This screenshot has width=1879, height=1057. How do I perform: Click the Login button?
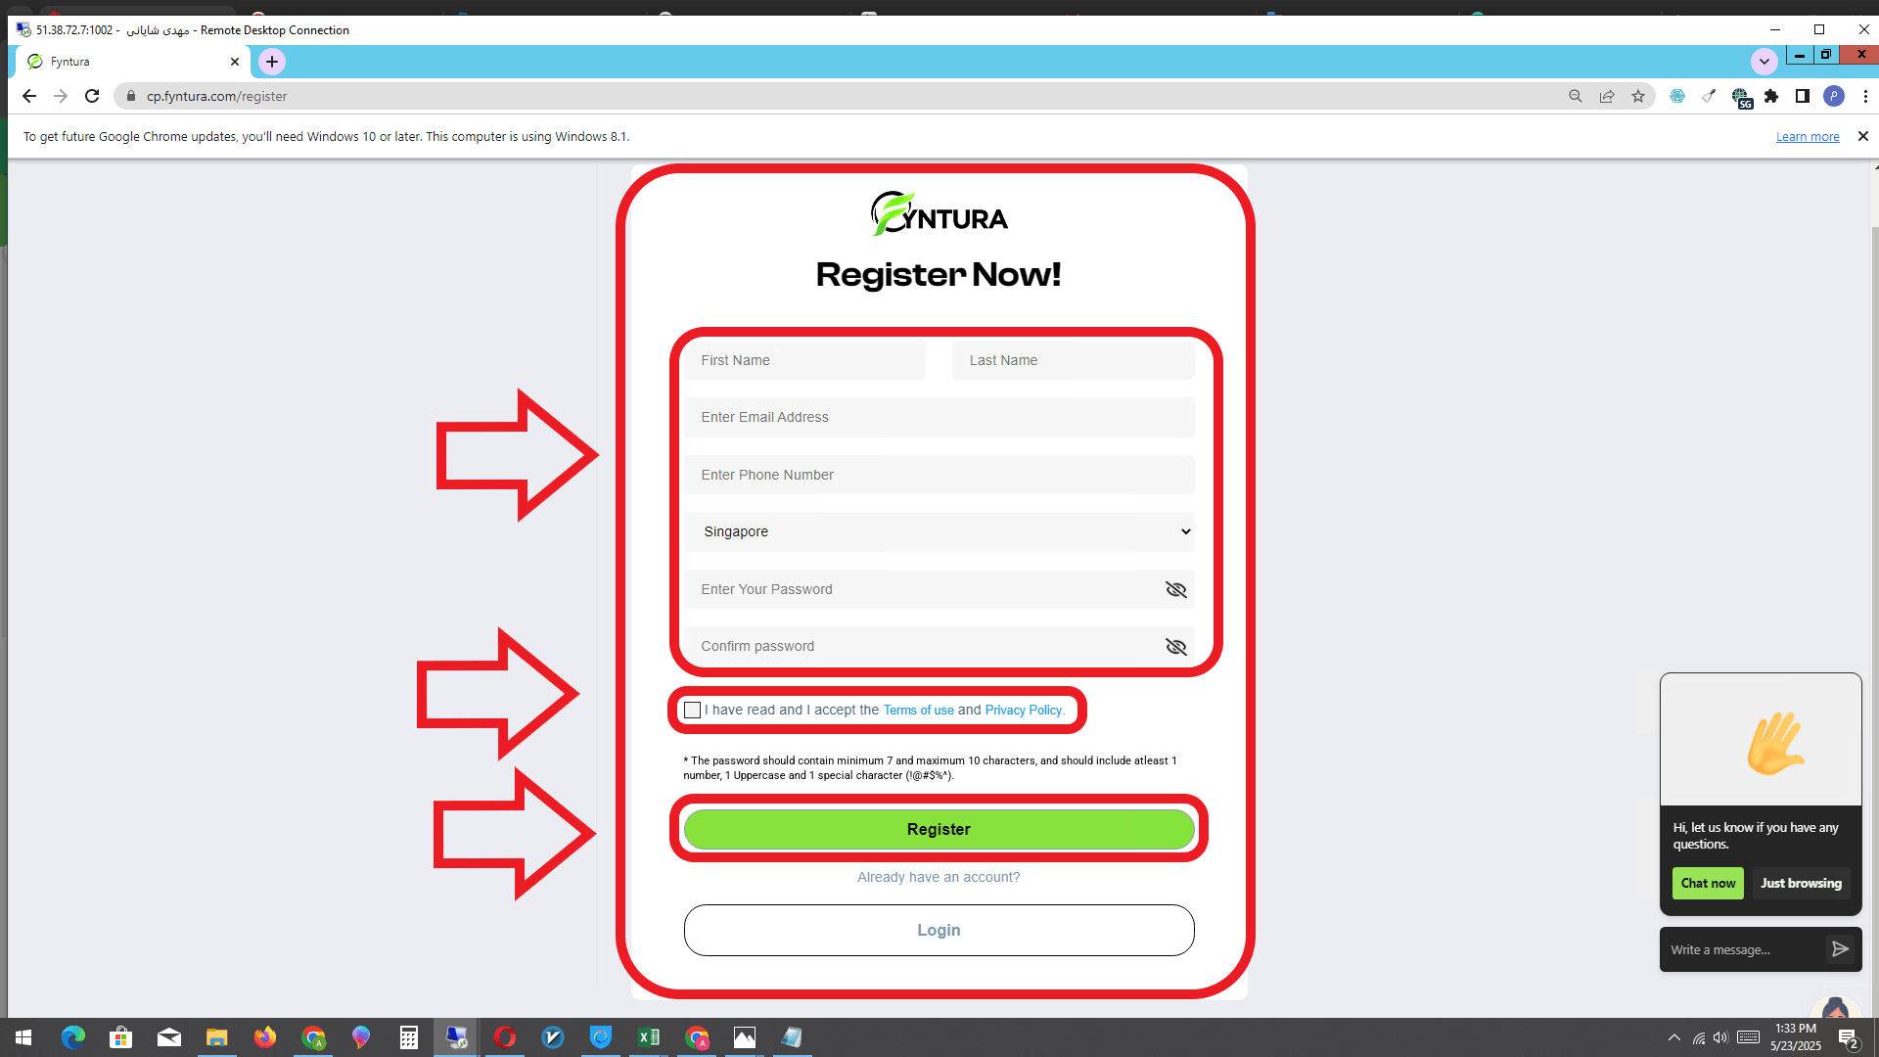pos(939,930)
